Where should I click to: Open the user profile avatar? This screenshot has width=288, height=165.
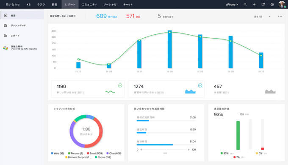click(282, 4)
